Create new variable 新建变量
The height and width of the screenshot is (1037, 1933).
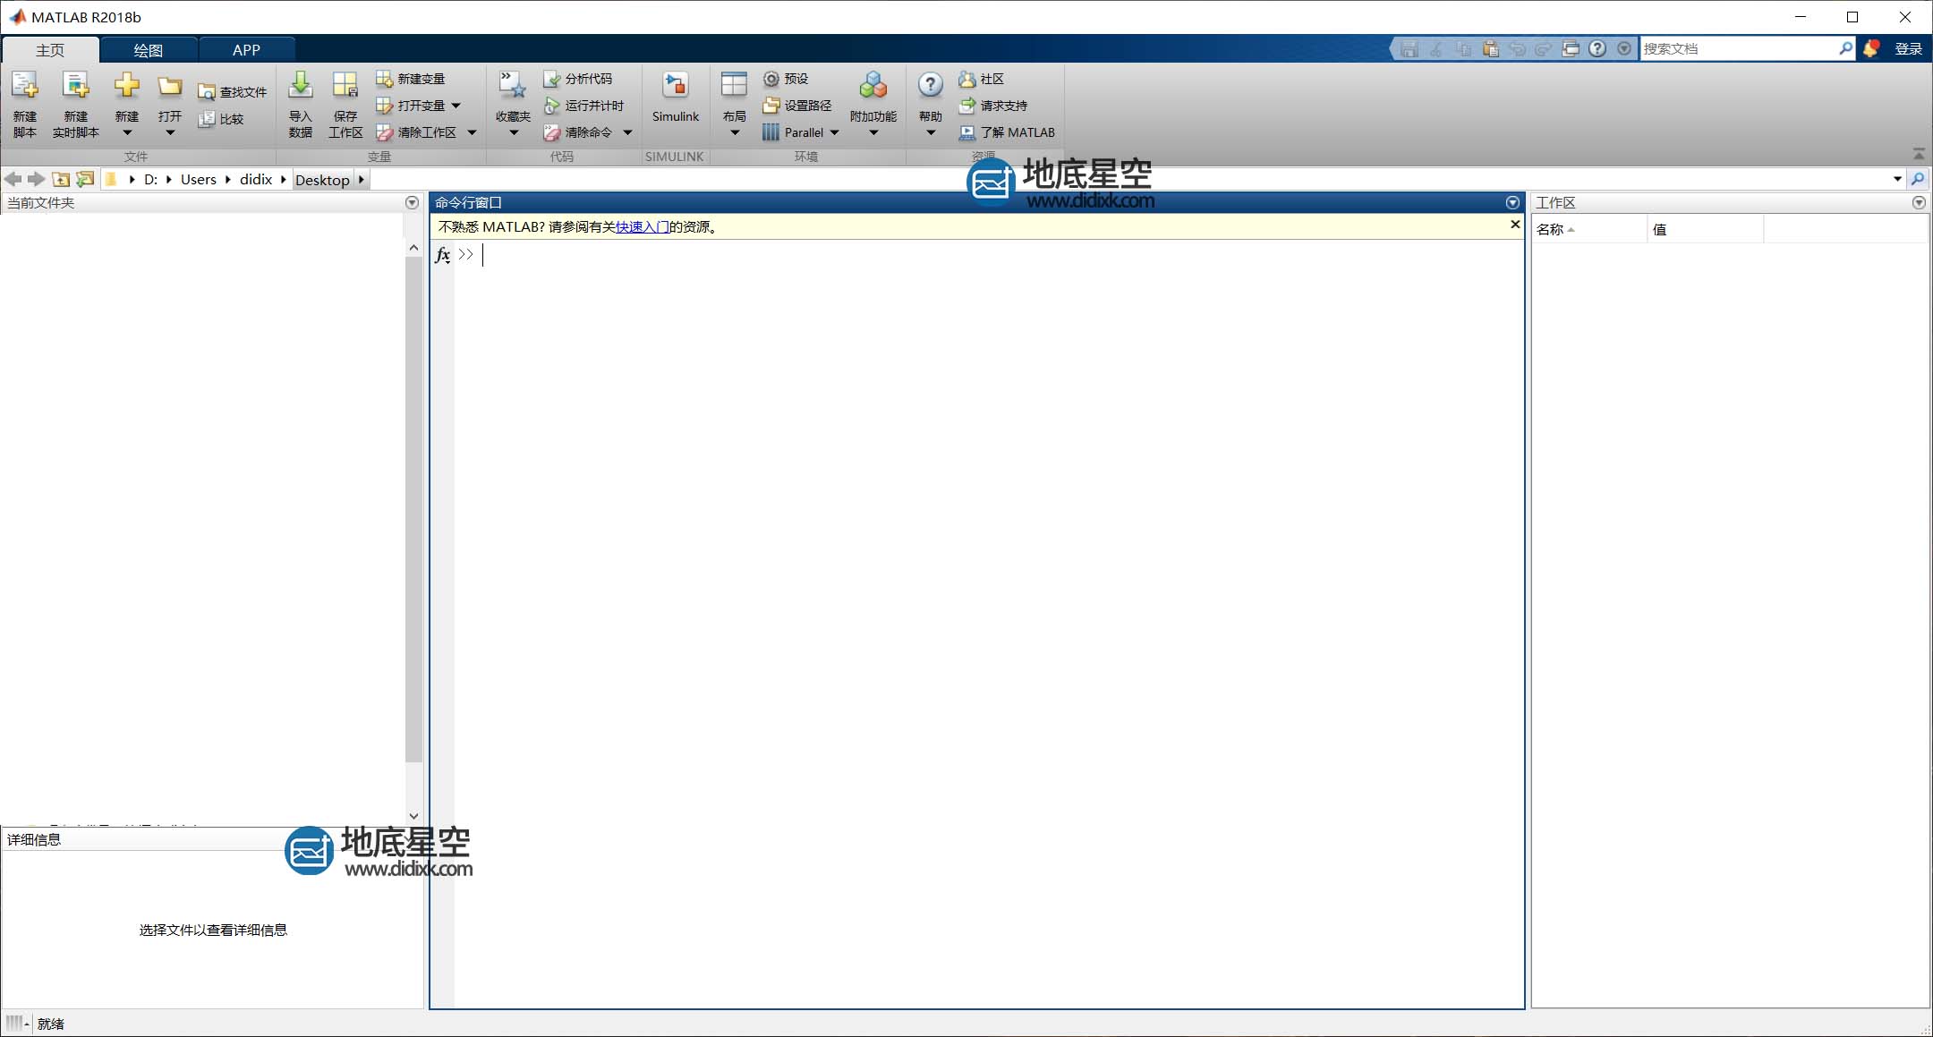(x=411, y=79)
